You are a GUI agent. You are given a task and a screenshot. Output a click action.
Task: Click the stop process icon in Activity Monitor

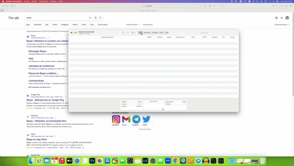[x=123, y=33]
